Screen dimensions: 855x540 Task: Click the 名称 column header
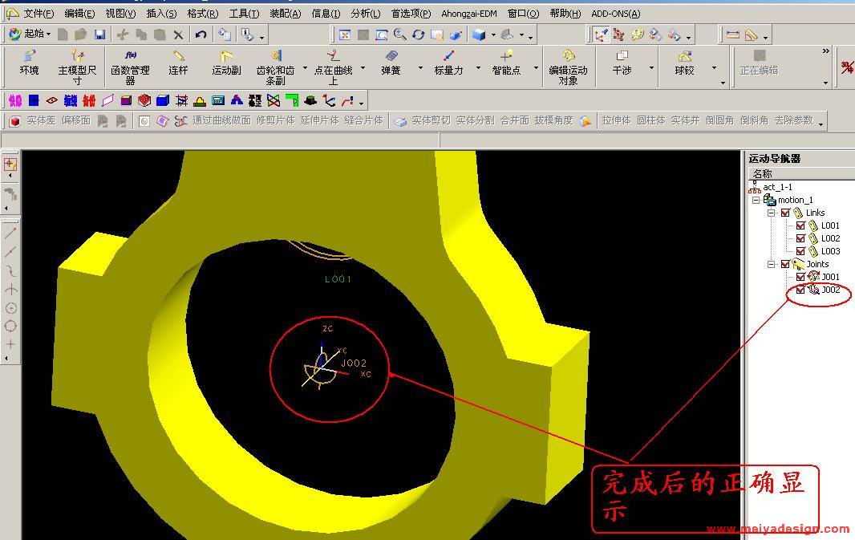coord(763,173)
